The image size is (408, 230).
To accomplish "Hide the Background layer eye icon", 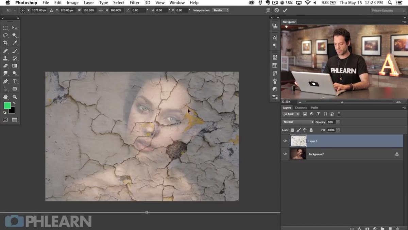I will [x=285, y=154].
